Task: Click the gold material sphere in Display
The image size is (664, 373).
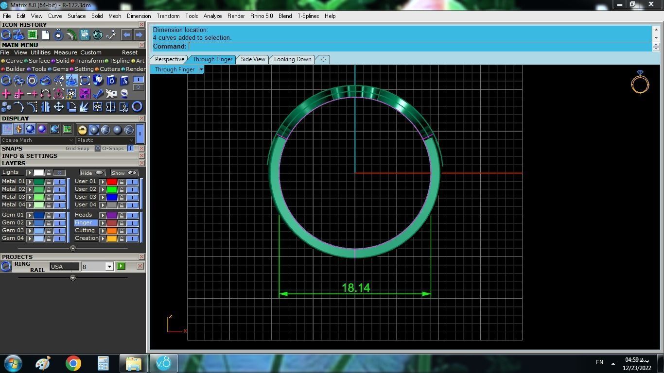Action: (82, 130)
